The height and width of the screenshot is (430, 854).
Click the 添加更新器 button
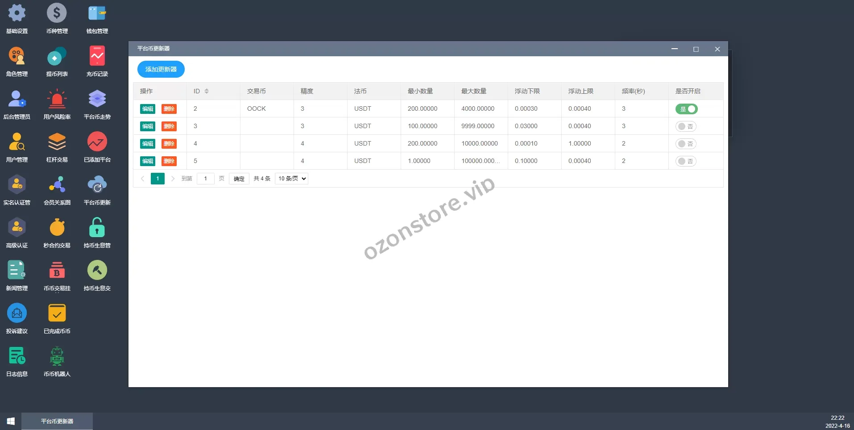click(161, 69)
